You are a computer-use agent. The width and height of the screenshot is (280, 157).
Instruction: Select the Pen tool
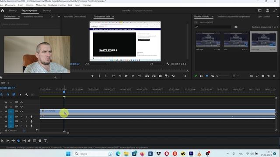pos(29,141)
